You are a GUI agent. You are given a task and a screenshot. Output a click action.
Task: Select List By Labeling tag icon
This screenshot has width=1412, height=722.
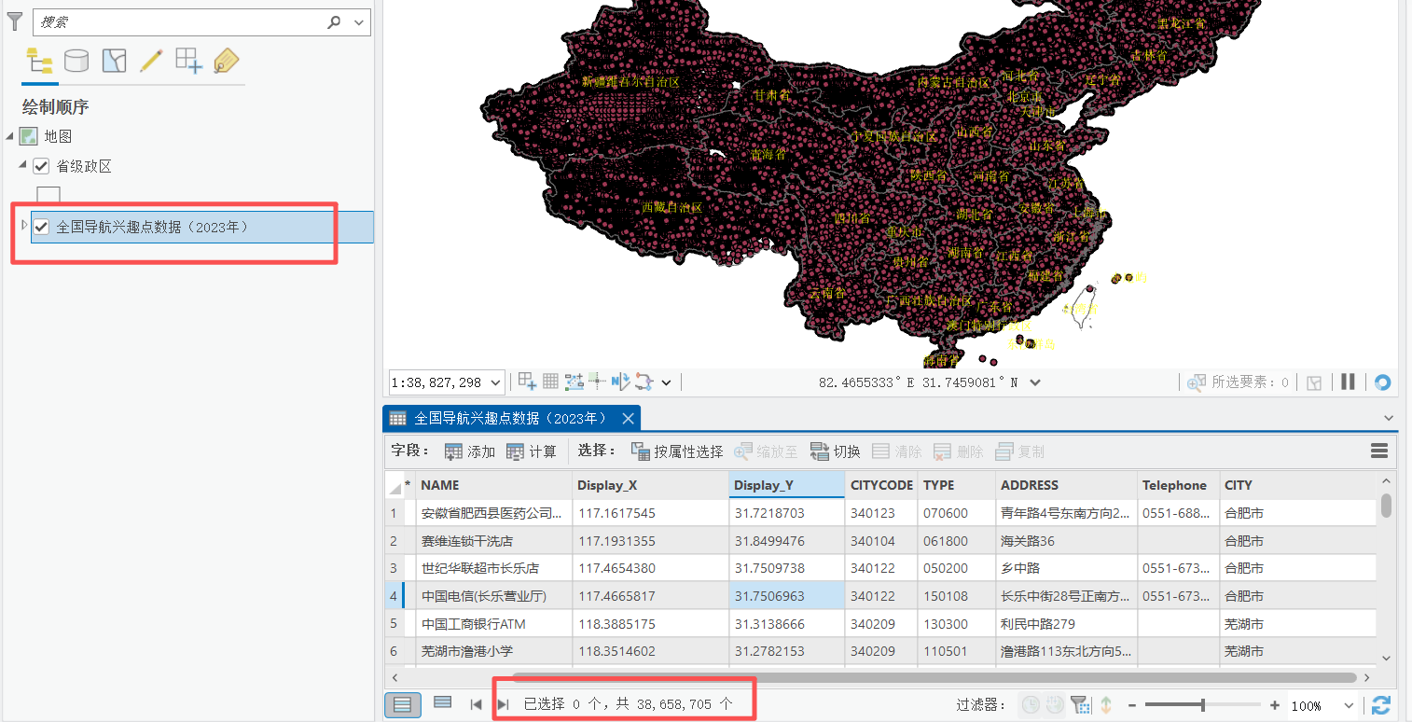(226, 62)
